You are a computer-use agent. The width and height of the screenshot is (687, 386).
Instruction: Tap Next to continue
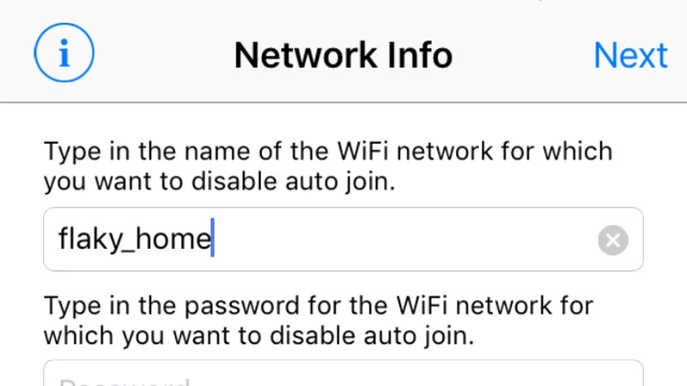[x=630, y=56]
